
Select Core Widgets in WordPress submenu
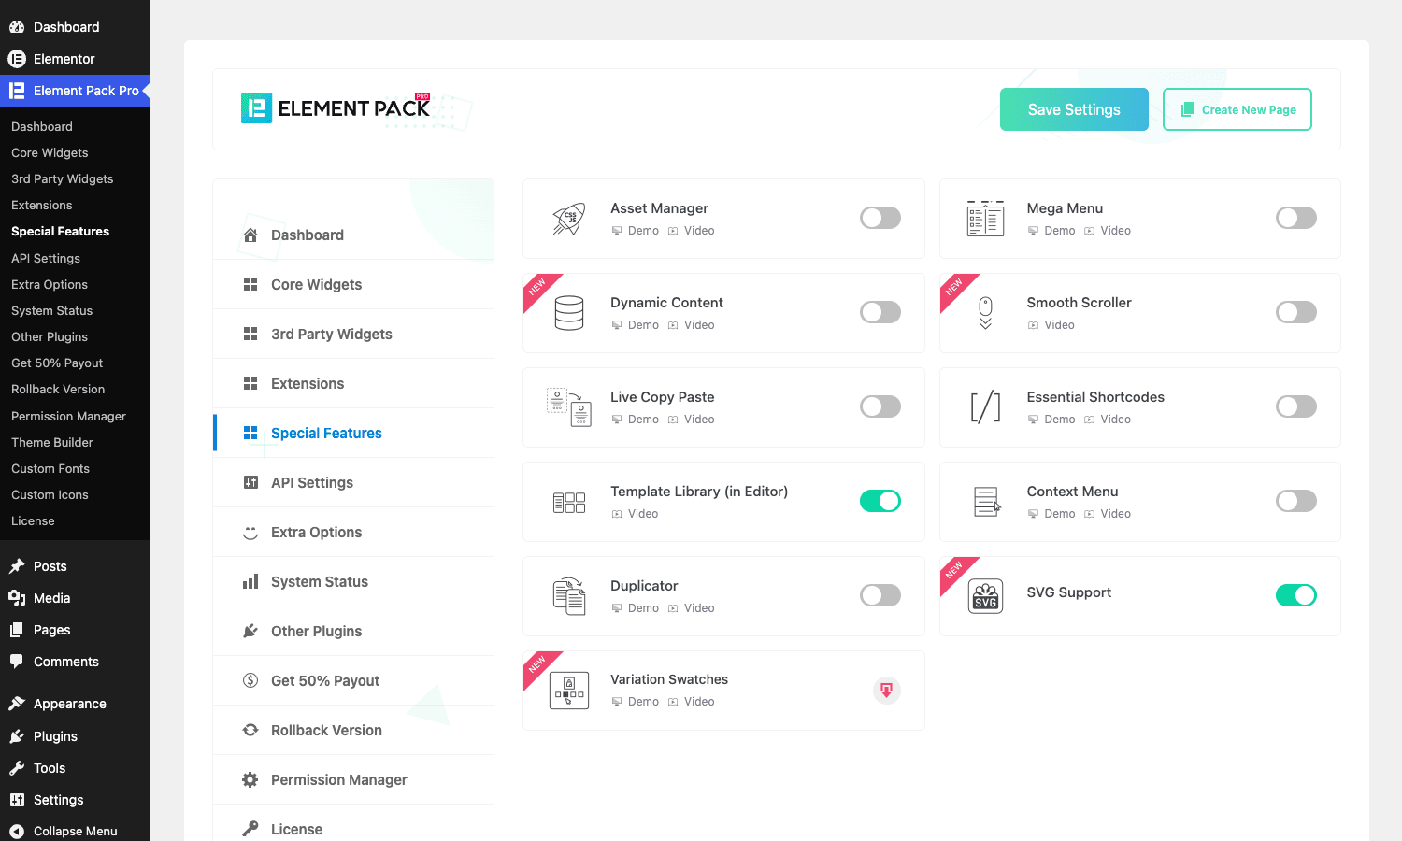coord(50,152)
